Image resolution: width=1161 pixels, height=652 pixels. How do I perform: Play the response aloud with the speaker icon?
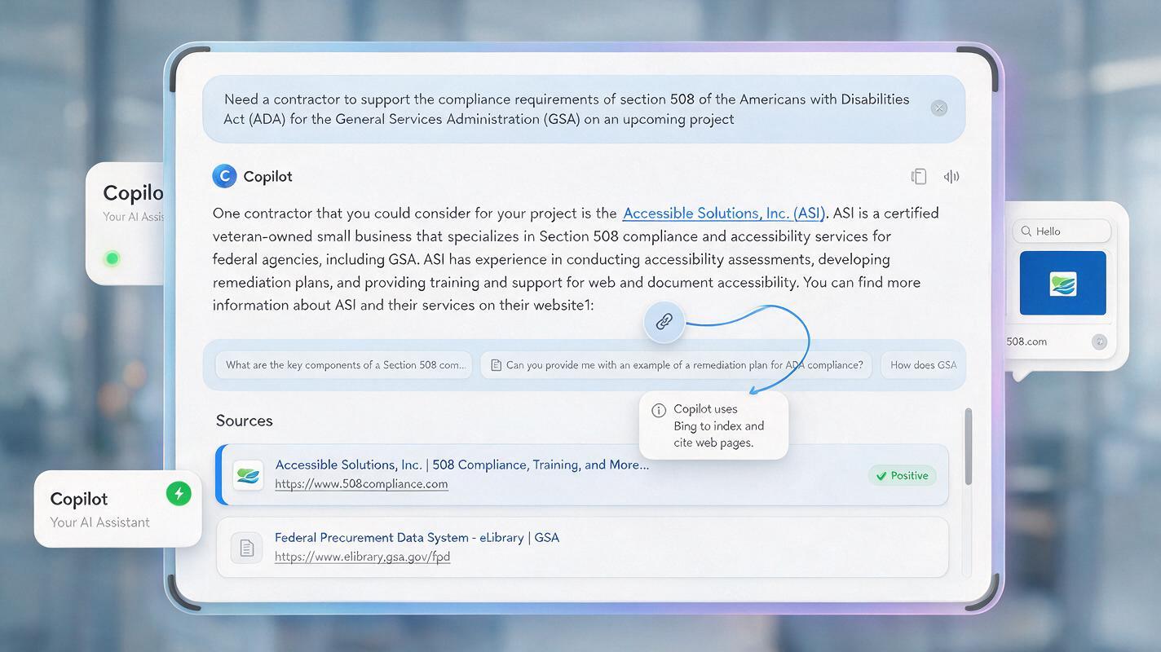coord(951,176)
